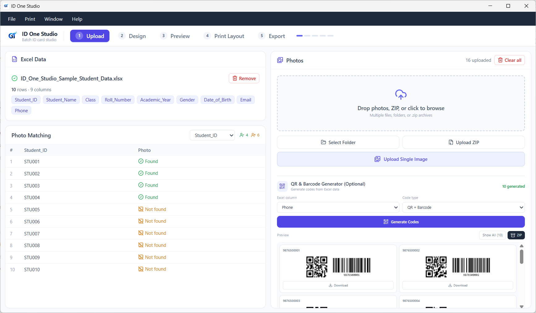Click the Not found icon for STU008
The height and width of the screenshot is (313, 536).
pyautogui.click(x=141, y=245)
